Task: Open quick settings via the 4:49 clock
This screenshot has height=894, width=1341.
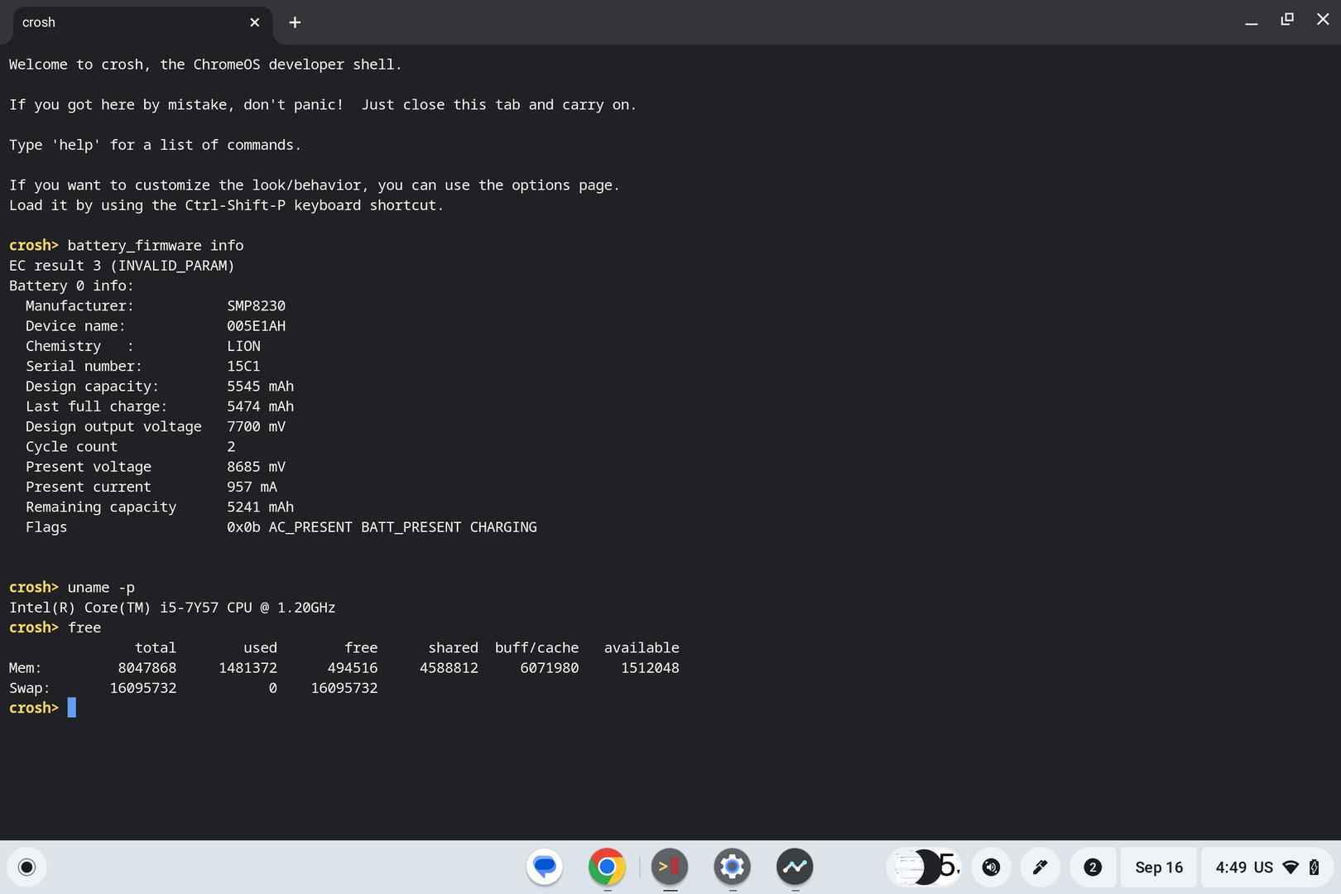Action: pos(1231,867)
